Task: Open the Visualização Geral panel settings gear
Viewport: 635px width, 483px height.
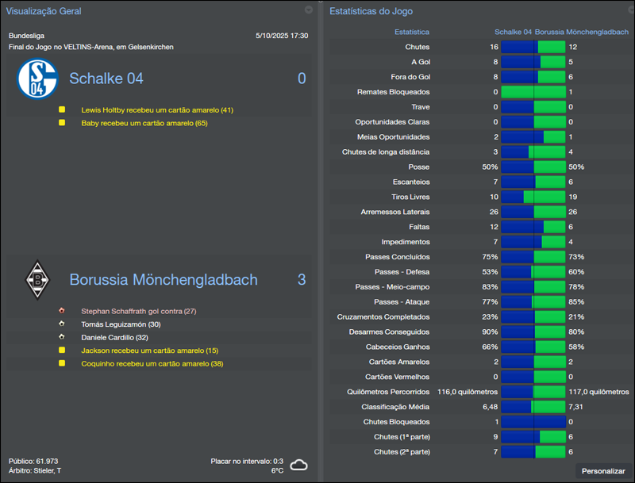Action: (x=309, y=10)
